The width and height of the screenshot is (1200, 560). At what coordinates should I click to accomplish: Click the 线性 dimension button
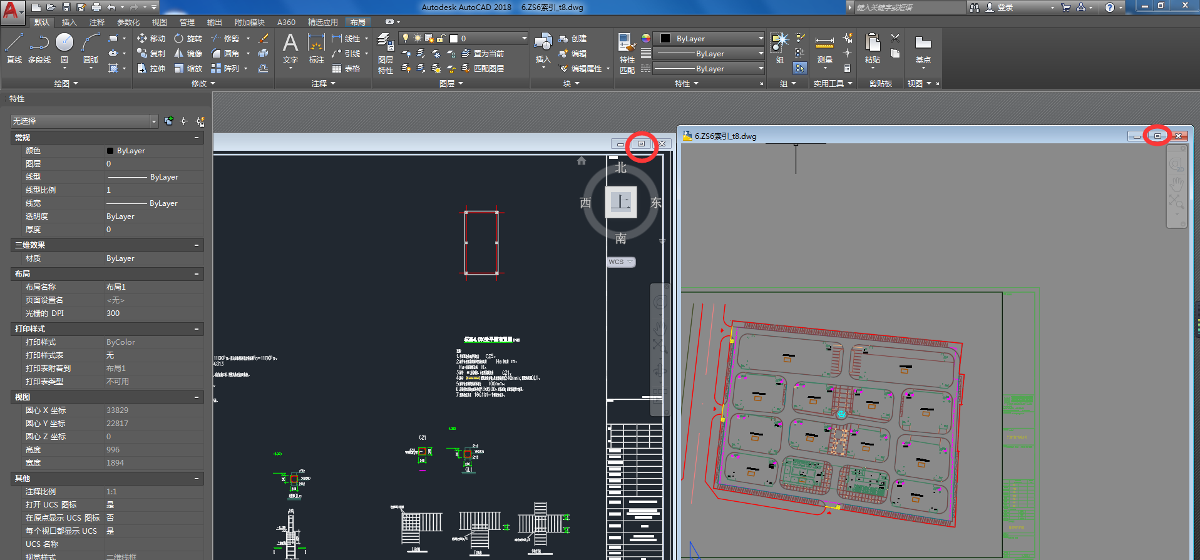tap(346, 38)
